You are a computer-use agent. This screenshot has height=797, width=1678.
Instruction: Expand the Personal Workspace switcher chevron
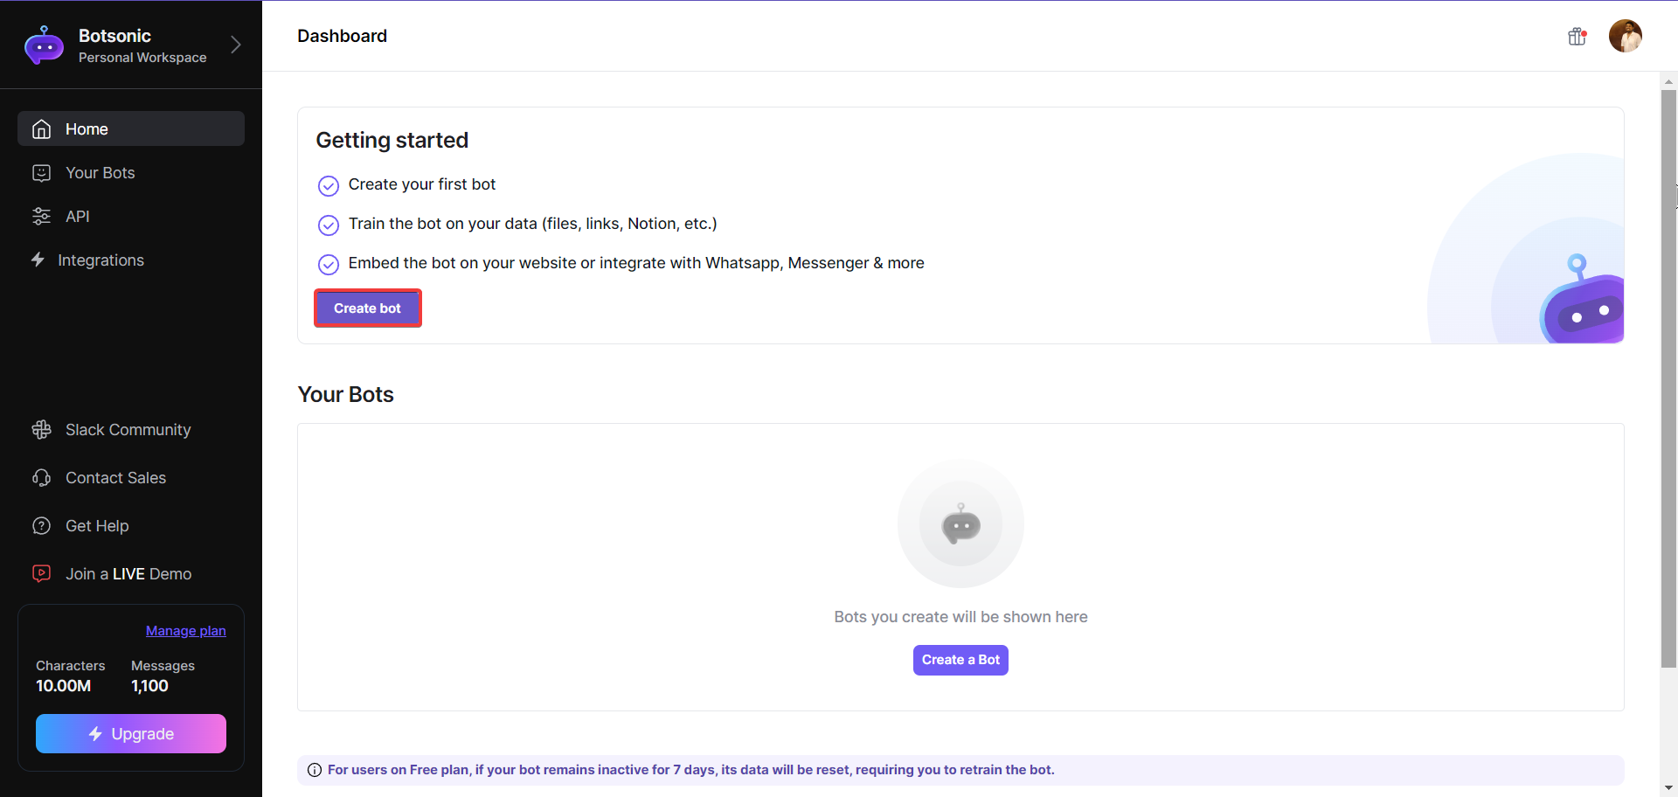pyautogui.click(x=235, y=45)
